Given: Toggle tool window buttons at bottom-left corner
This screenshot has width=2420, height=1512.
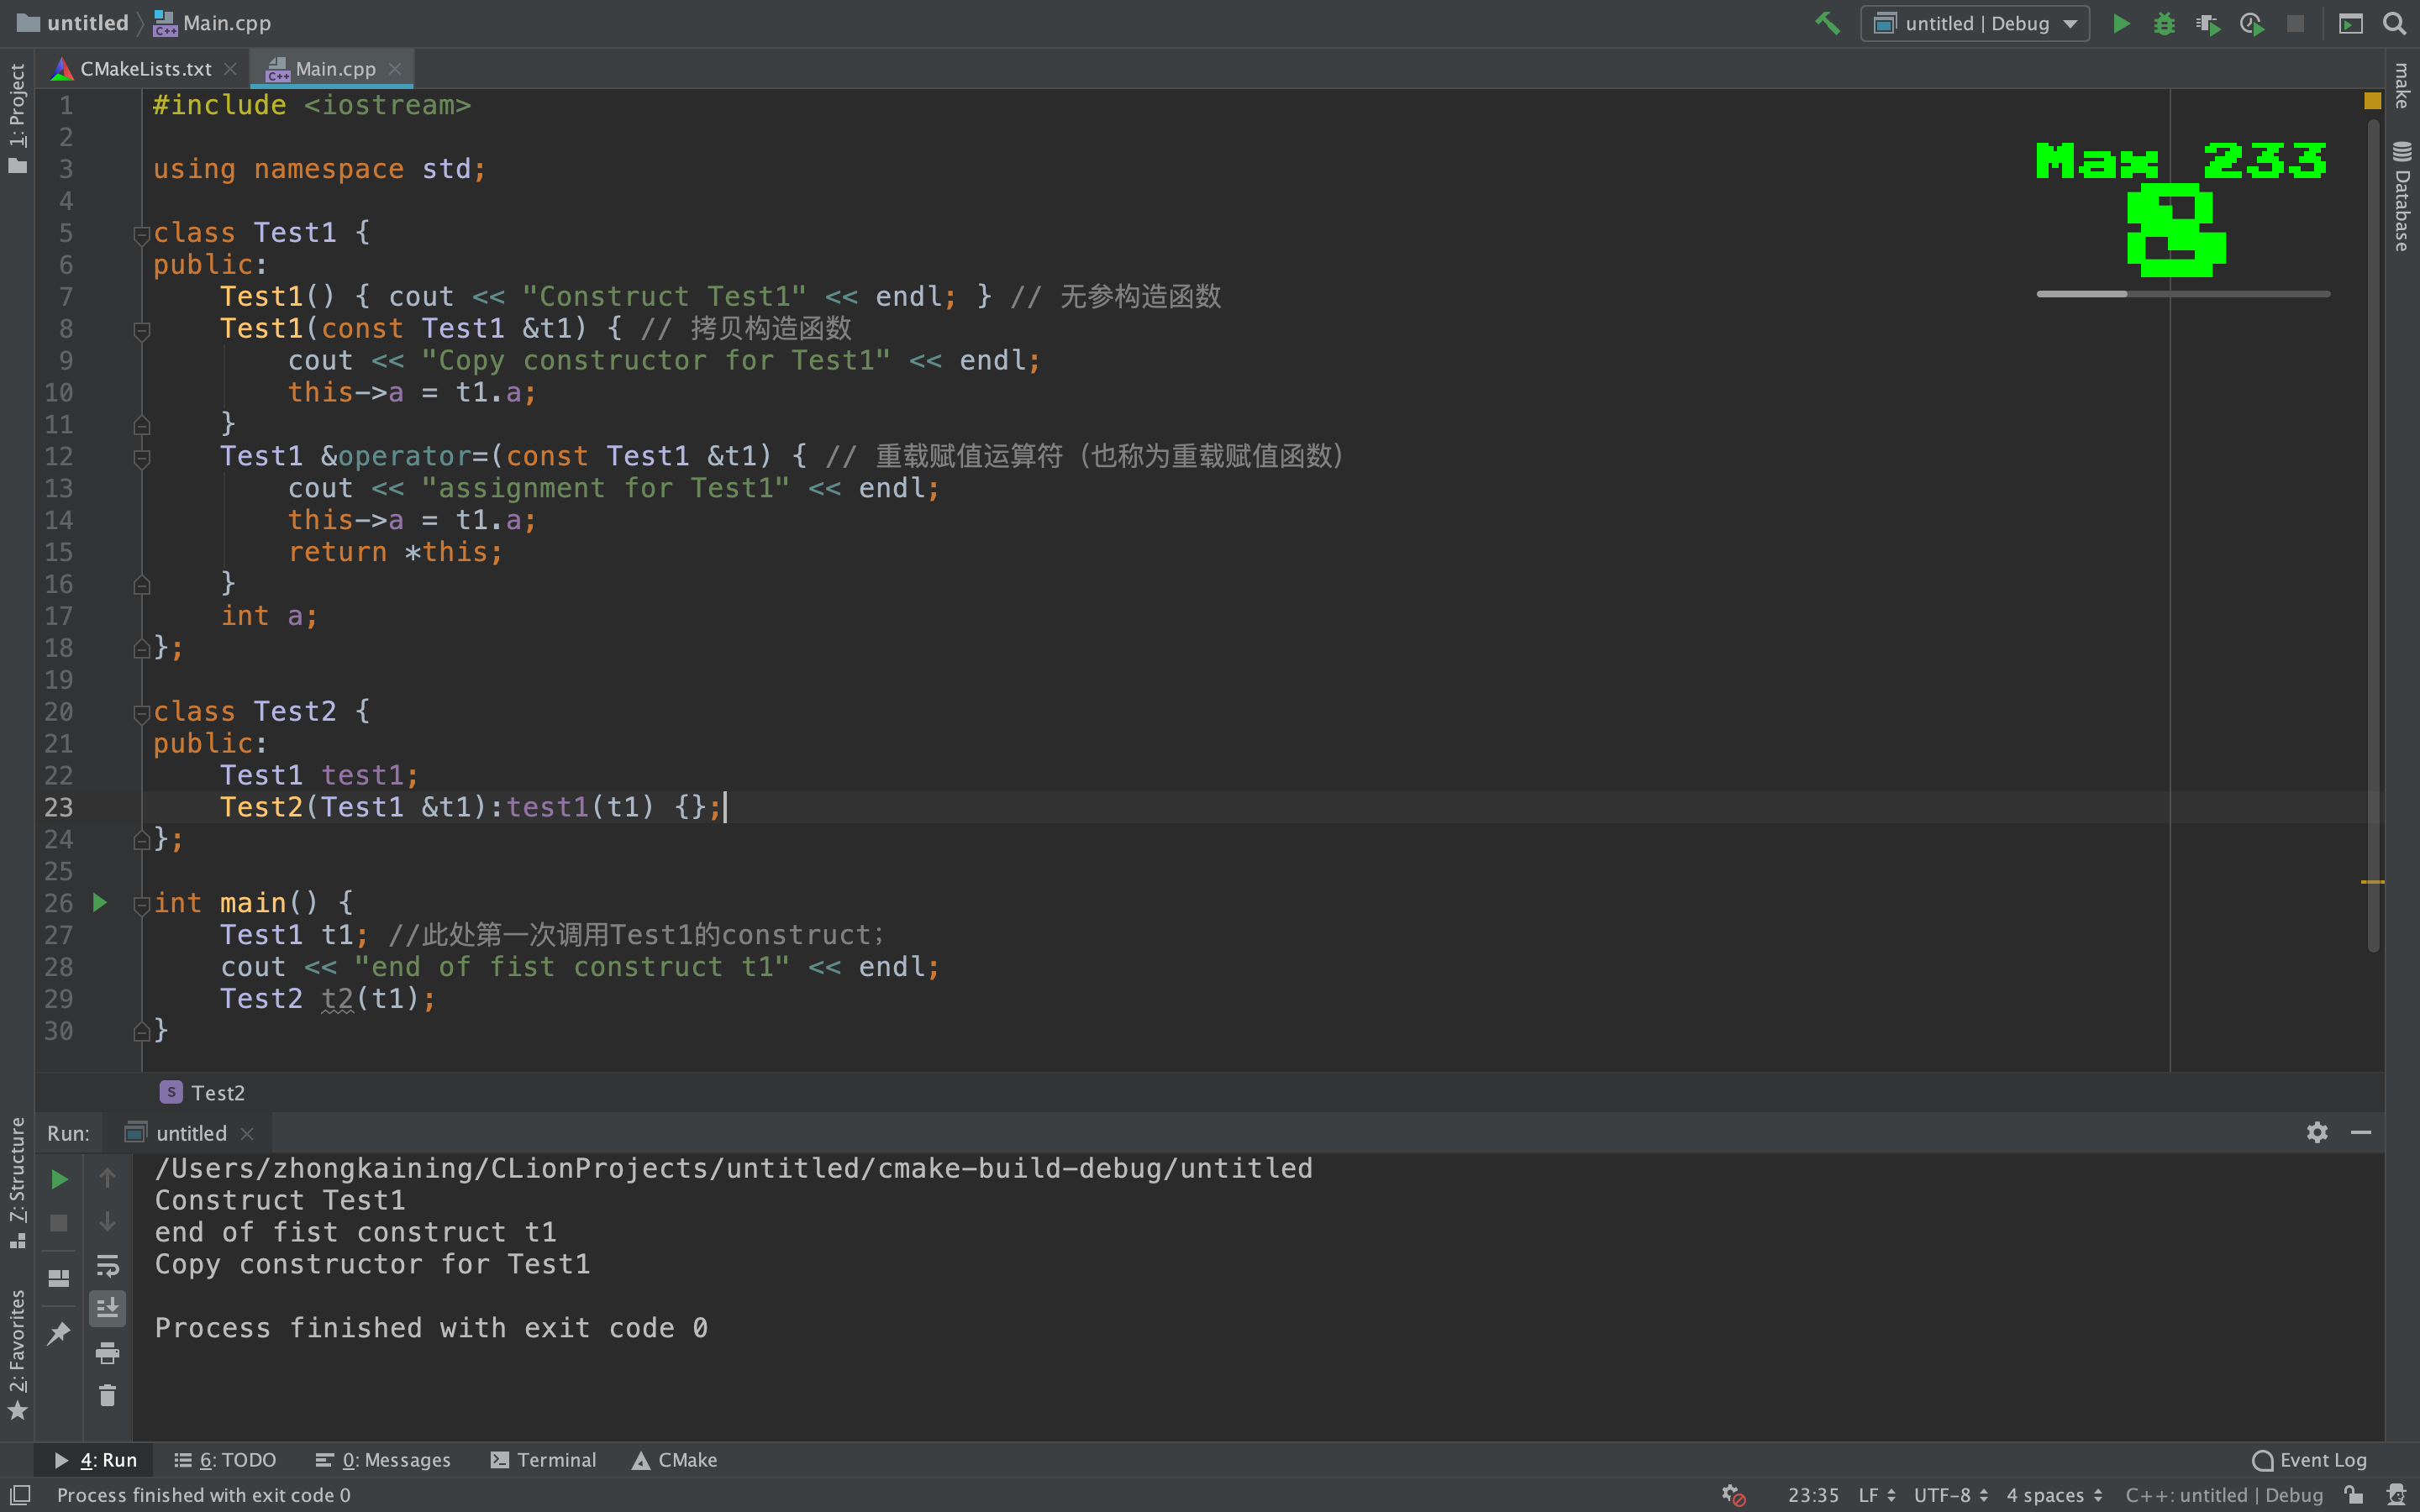Looking at the screenshot, I should point(20,1495).
